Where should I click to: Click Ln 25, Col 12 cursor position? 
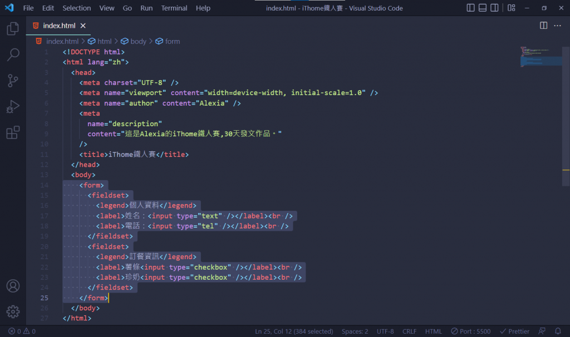(294, 331)
